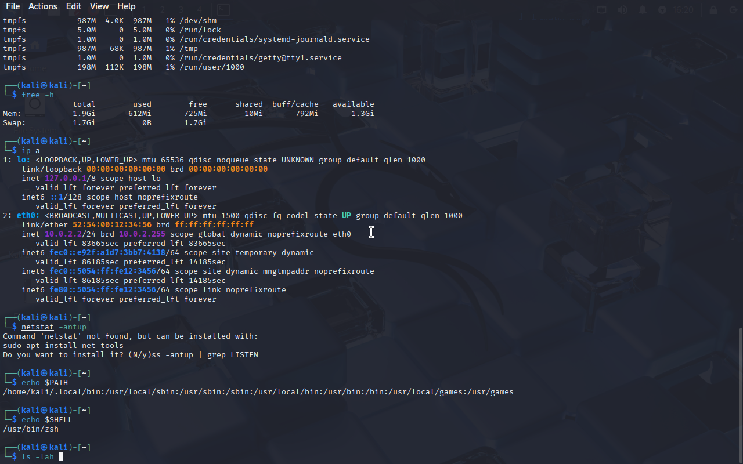
Task: Click the '/home/kali/.local/bin' PATH output line
Action: click(258, 392)
